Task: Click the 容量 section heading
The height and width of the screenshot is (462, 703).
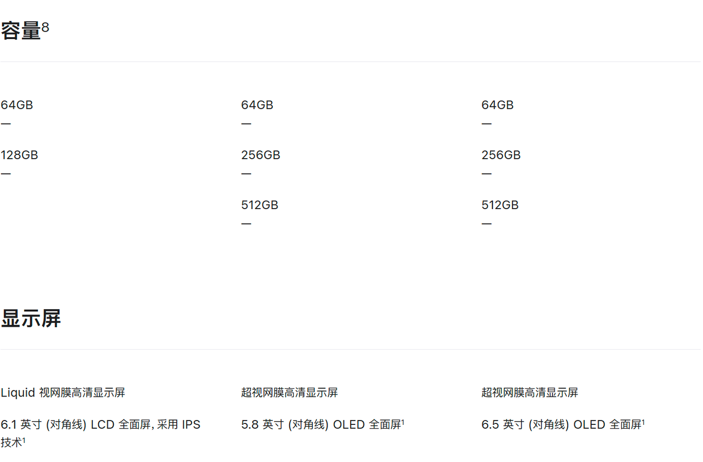Action: pos(21,31)
